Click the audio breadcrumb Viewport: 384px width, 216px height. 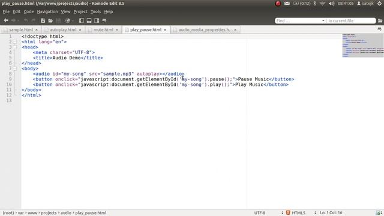pos(66,213)
